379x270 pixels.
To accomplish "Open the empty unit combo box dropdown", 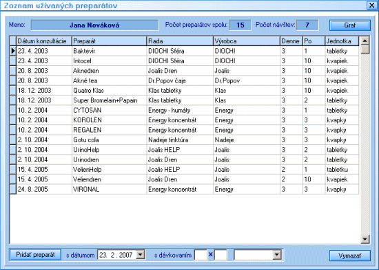I will (x=277, y=255).
